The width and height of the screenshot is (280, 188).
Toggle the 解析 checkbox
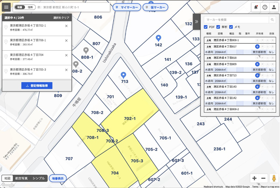coord(218,27)
